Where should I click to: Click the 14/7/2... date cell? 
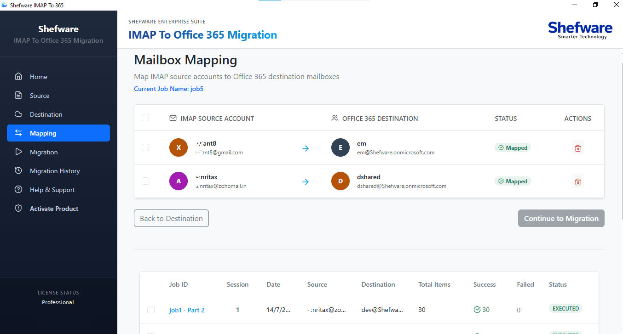pos(278,310)
